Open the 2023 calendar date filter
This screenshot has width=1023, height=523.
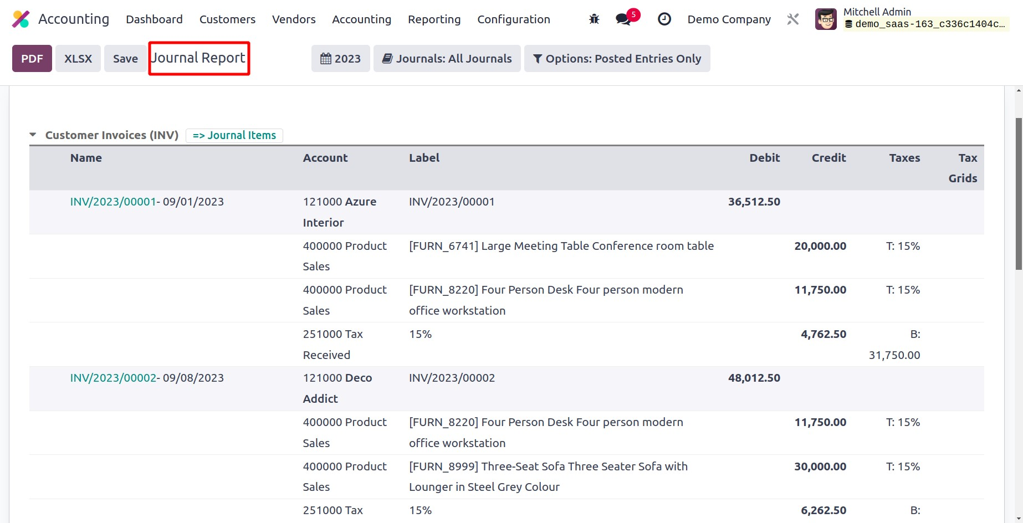(x=340, y=59)
